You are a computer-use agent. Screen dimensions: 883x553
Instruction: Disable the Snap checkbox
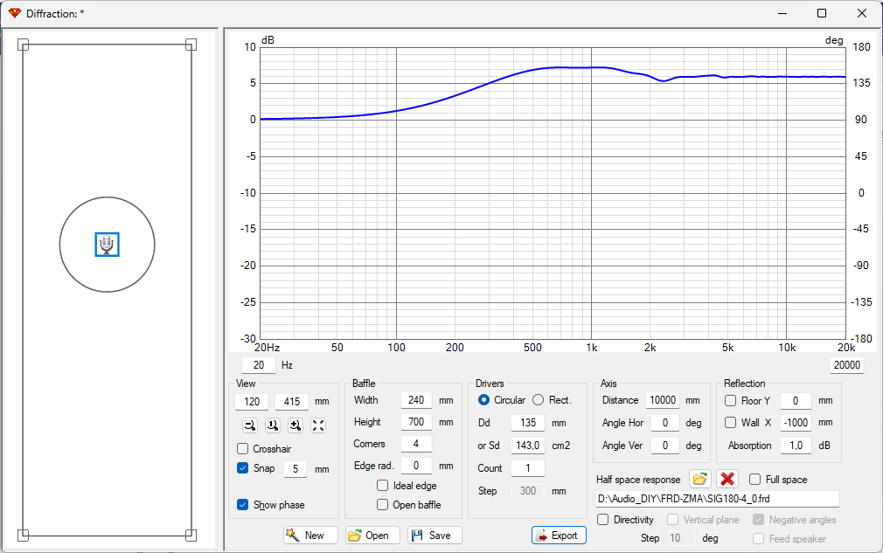pyautogui.click(x=243, y=468)
